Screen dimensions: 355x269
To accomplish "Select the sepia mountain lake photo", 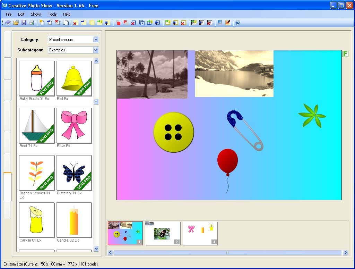I will (x=234, y=74).
